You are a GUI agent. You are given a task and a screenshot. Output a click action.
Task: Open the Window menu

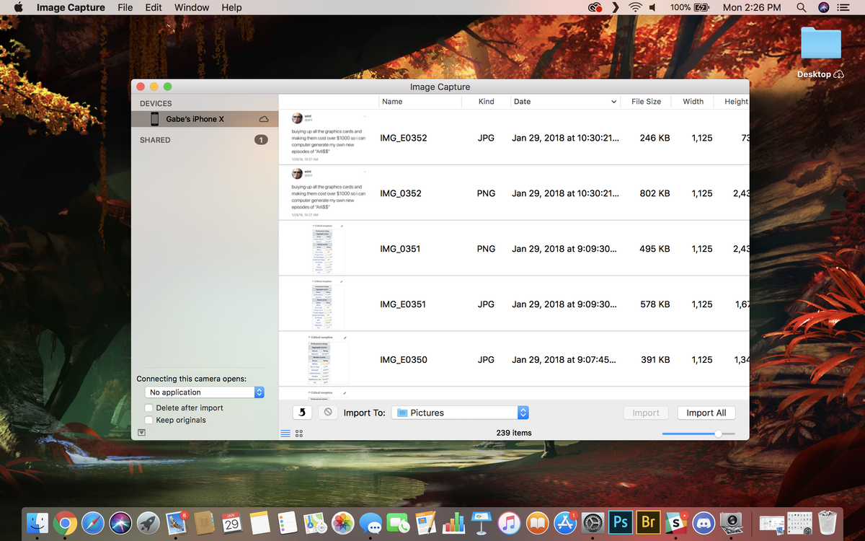coord(191,7)
